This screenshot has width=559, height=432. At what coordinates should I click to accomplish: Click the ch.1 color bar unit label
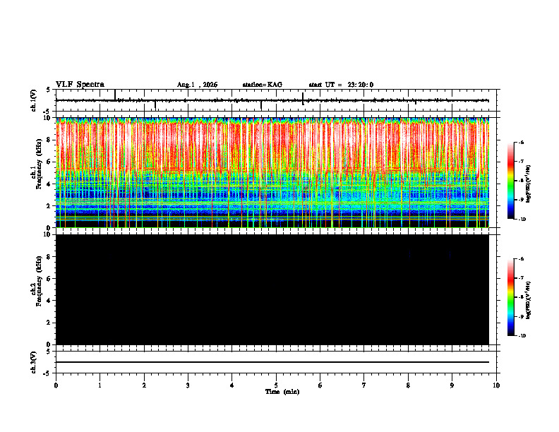529,184
